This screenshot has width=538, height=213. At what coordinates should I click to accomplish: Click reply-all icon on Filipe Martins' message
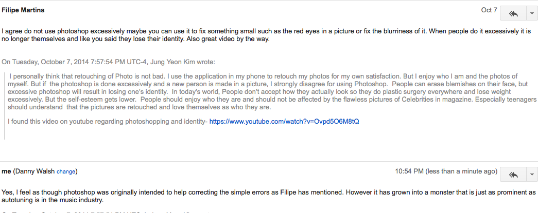coord(513,13)
